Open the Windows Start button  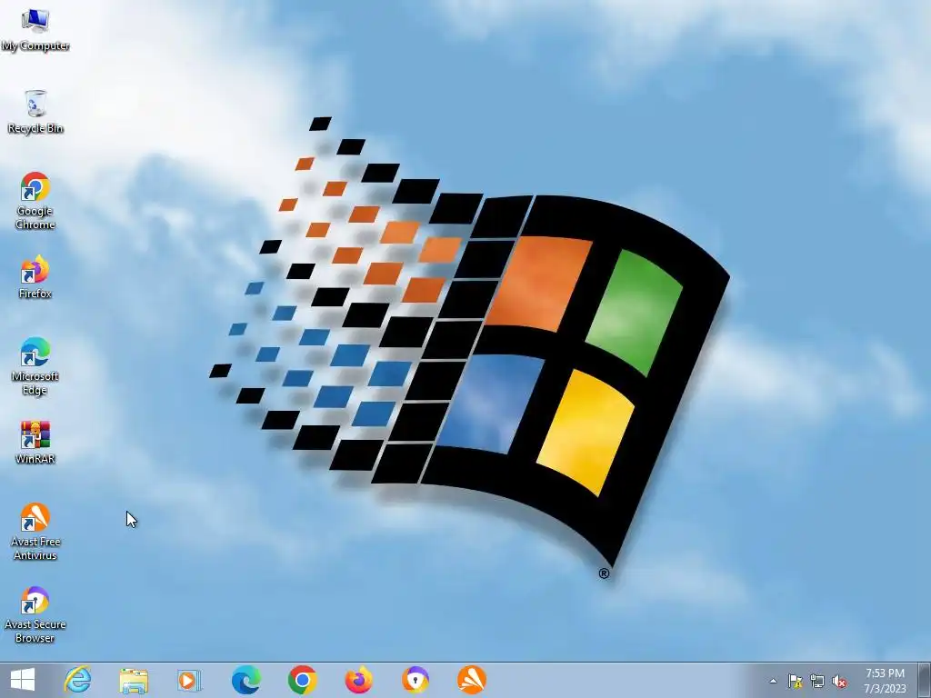23,680
